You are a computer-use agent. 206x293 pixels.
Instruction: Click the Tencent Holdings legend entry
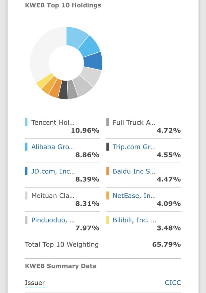[x=62, y=126]
